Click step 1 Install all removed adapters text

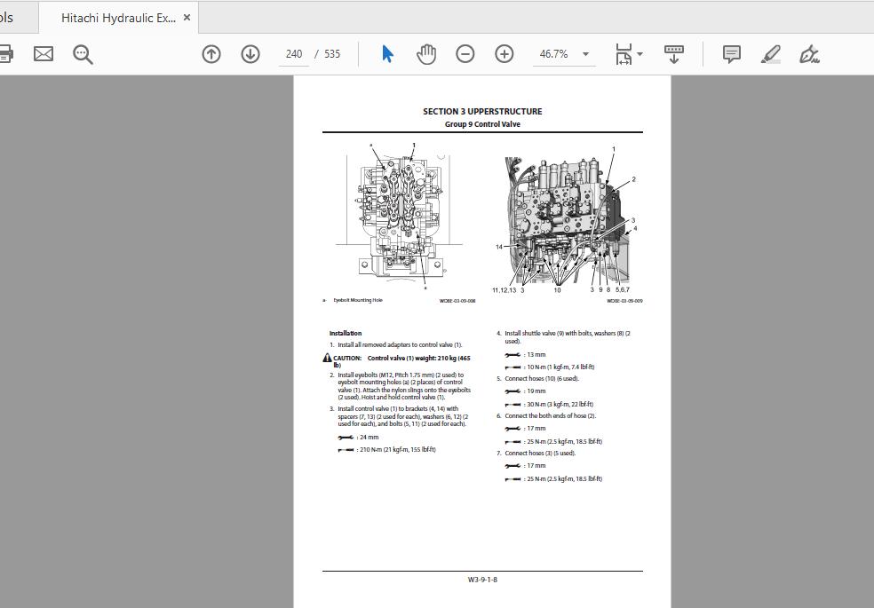tap(396, 345)
